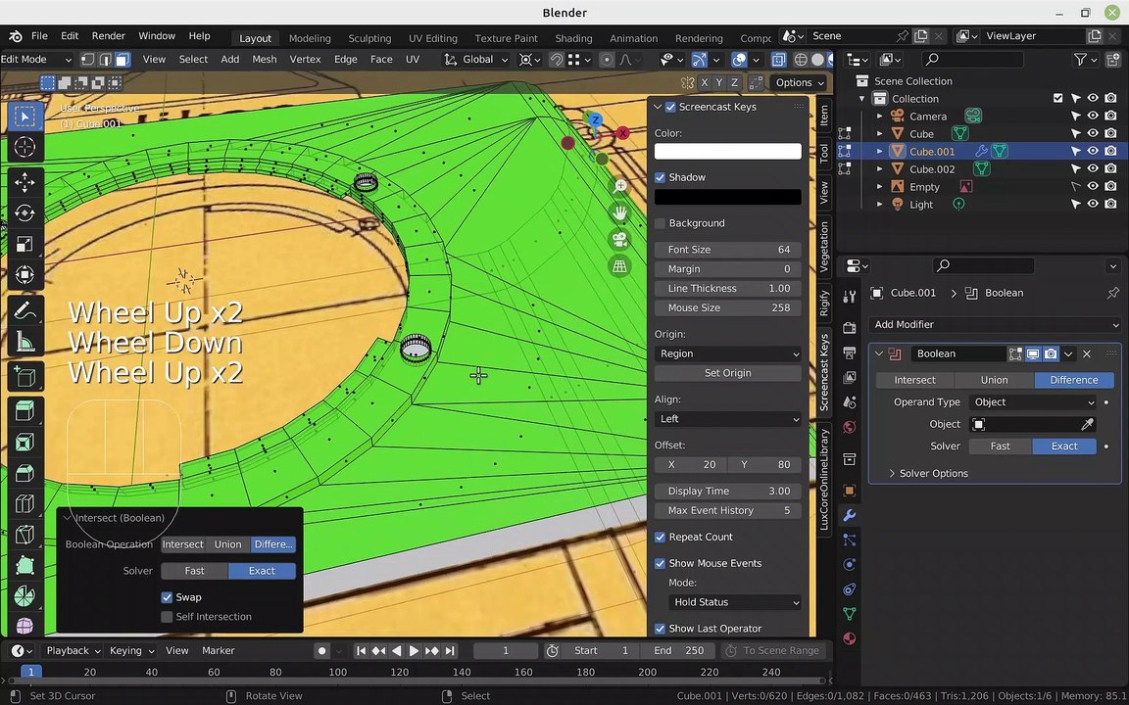Open Global transform orientation dropdown
The height and width of the screenshot is (705, 1129).
point(476,60)
